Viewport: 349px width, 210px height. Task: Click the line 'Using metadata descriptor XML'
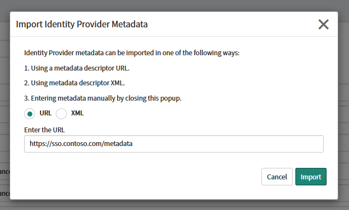click(x=74, y=83)
